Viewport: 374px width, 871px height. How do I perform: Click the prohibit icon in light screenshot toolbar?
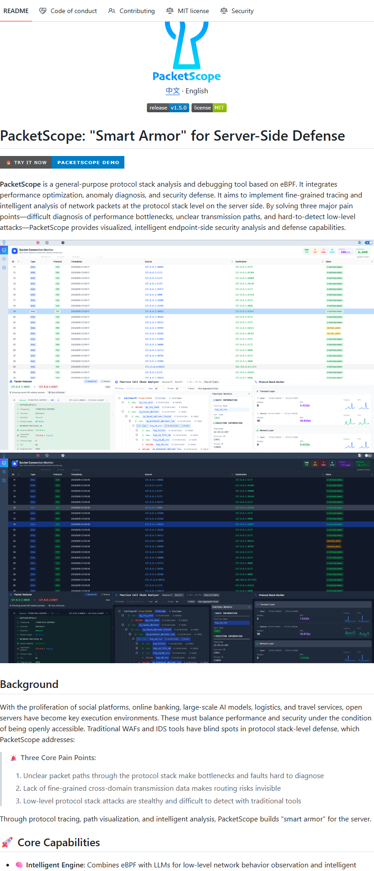[47, 243]
